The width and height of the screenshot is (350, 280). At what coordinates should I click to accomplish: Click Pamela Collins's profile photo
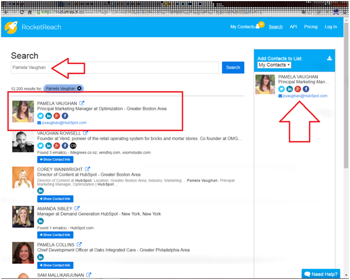click(23, 253)
